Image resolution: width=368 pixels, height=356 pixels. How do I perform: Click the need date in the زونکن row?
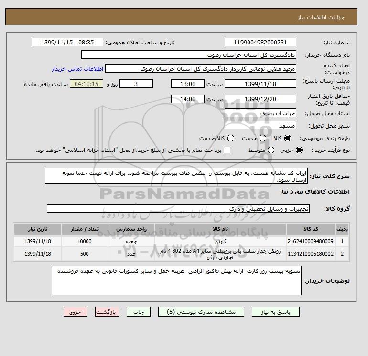tap(38, 254)
